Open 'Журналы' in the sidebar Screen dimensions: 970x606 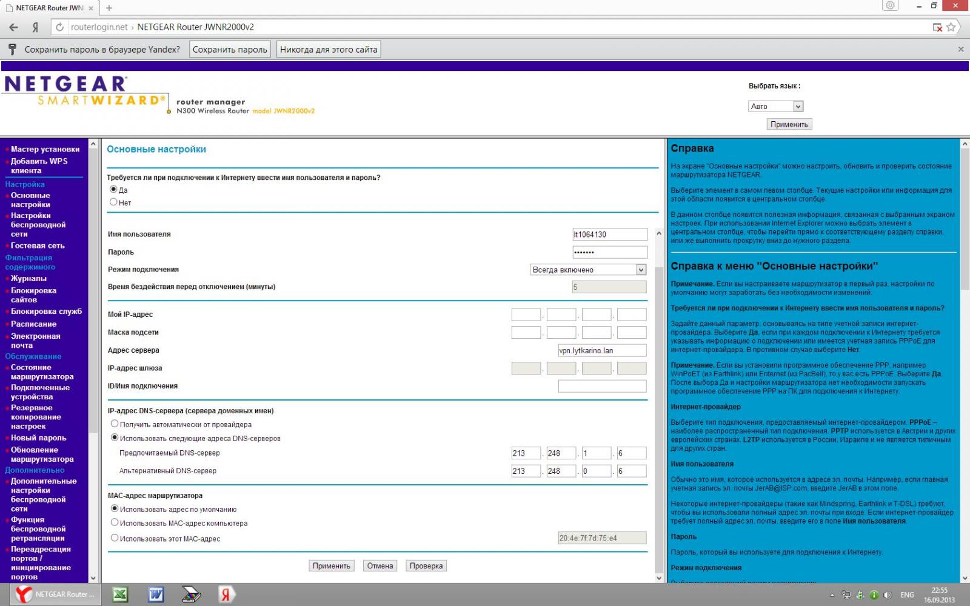(x=28, y=278)
